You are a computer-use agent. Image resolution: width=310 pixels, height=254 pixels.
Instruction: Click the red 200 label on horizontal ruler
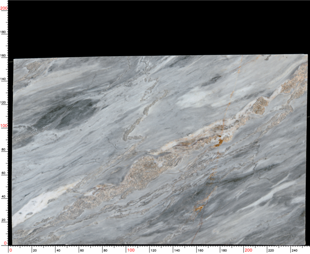pos(249,250)
